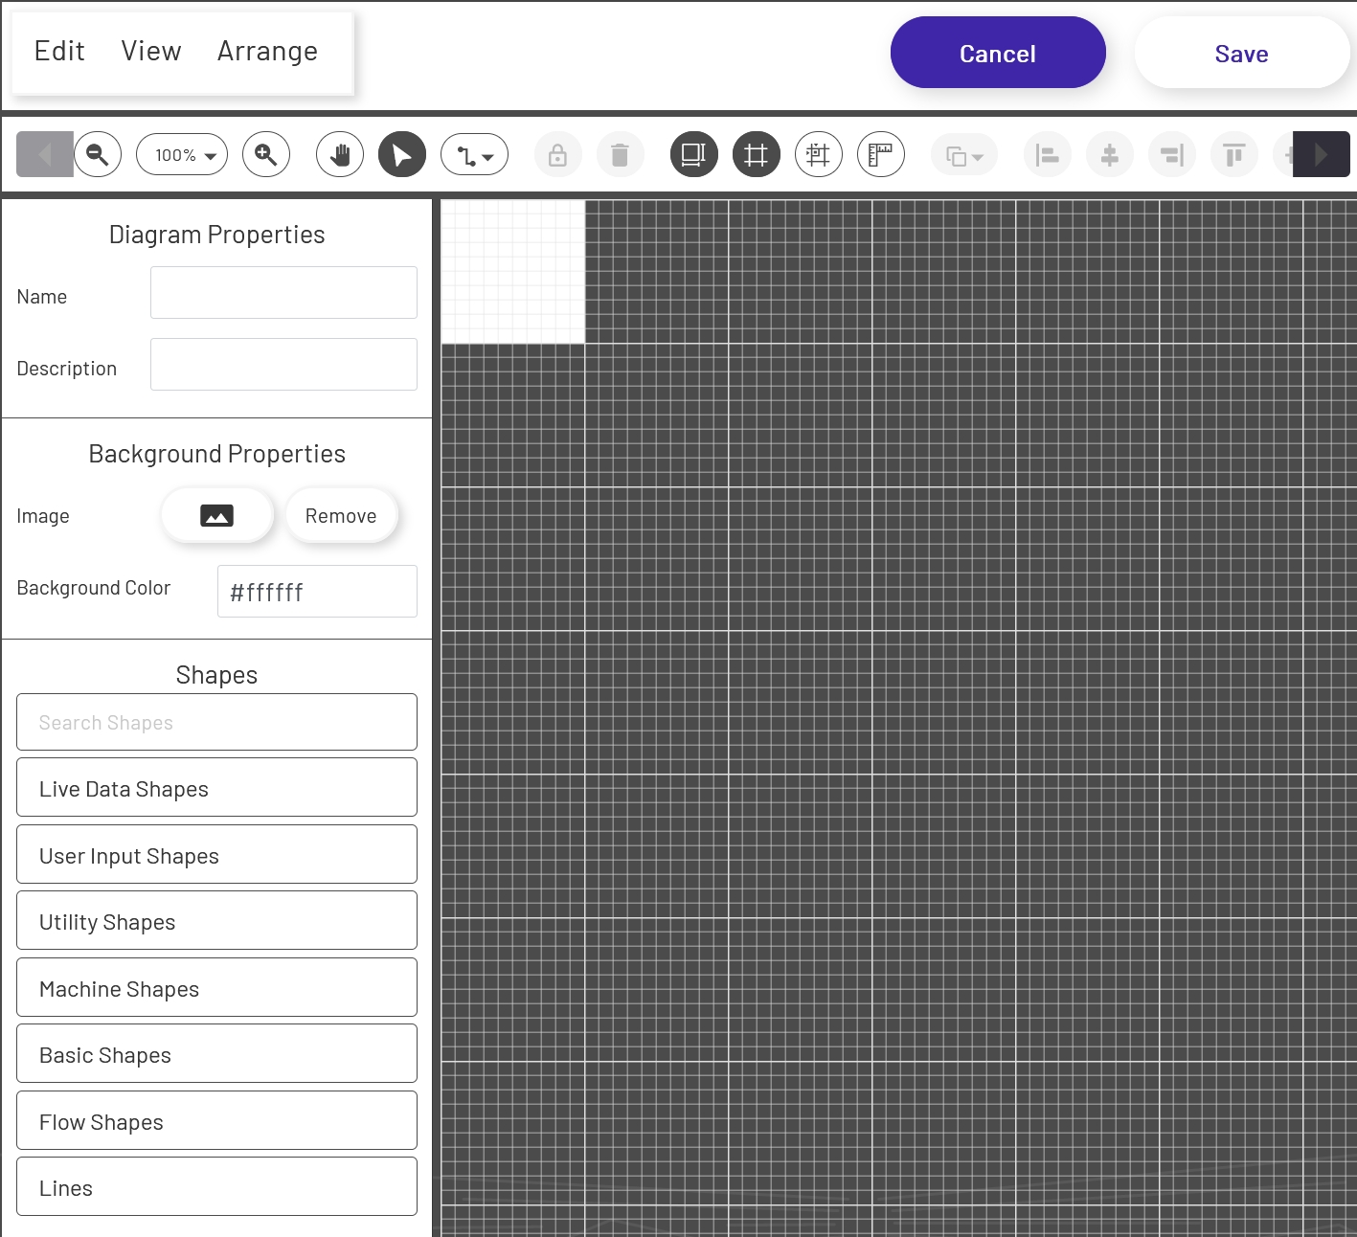This screenshot has width=1357, height=1237.
Task: Expand the Live Data Shapes category
Action: [x=216, y=788]
